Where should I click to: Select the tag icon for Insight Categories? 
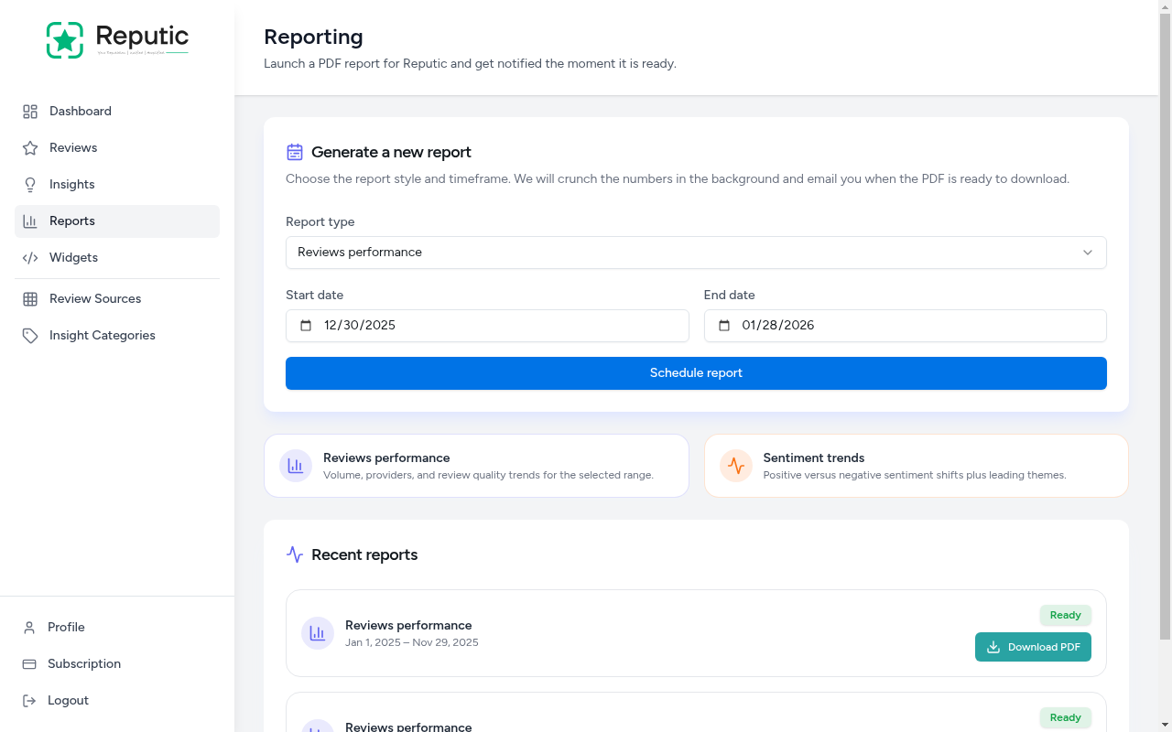(30, 335)
